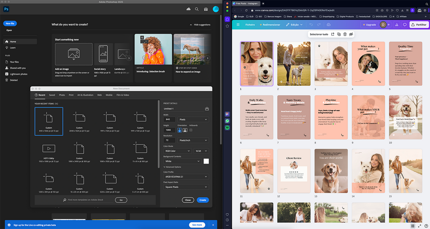
Task: Open the Canva comments speech bubble icon
Action: point(405,25)
